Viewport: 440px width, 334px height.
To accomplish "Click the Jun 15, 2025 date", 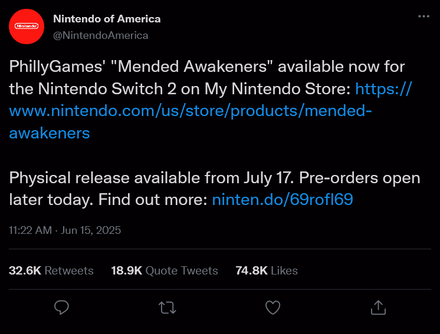I will [91, 230].
